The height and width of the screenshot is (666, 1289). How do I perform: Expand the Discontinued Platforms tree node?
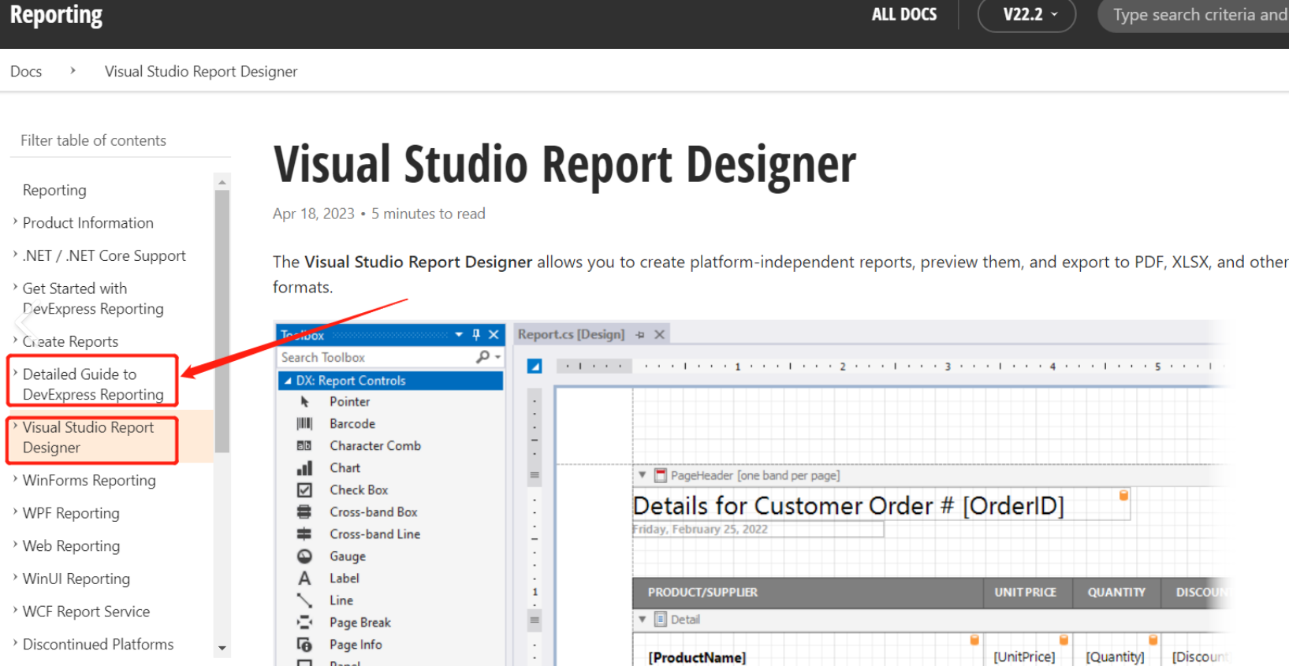[15, 643]
